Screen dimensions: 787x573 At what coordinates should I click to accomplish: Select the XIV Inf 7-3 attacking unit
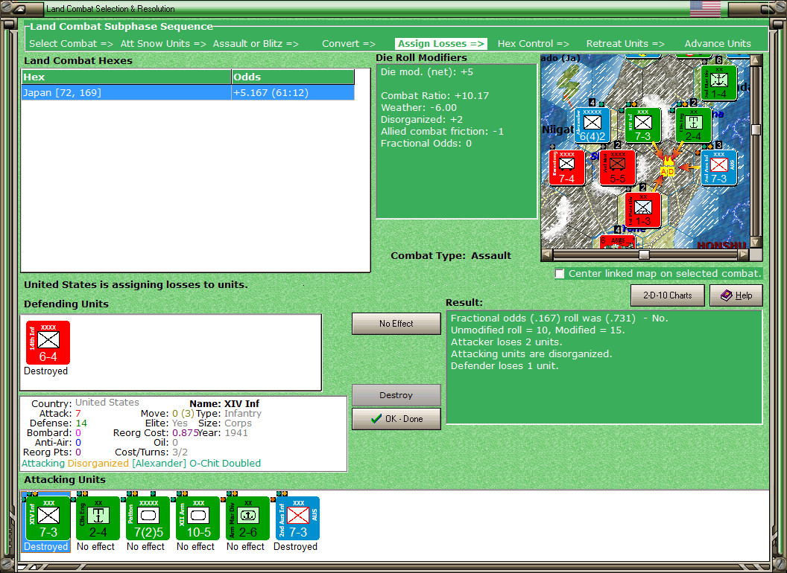coord(48,518)
